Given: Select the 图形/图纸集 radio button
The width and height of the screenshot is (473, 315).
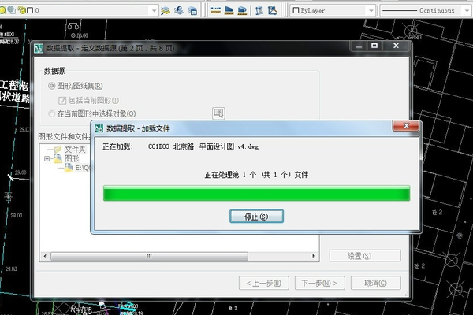Looking at the screenshot, I should [51, 86].
